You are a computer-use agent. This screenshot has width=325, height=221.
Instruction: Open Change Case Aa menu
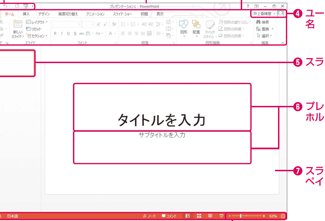[99, 33]
